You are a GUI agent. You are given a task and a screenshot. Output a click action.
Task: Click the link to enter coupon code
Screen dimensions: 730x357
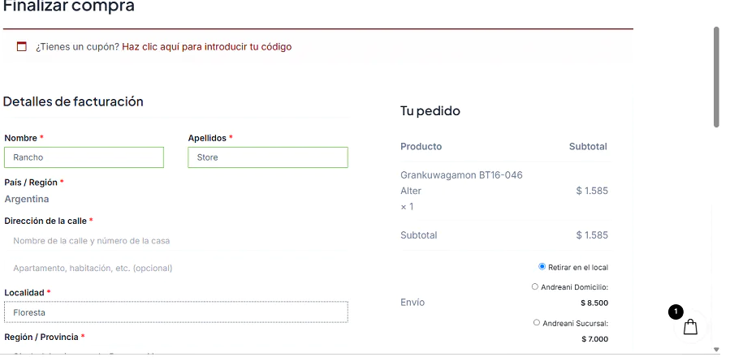pos(207,47)
